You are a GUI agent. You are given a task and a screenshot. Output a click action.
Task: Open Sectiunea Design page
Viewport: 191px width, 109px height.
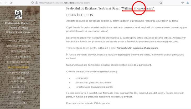[18, 73]
